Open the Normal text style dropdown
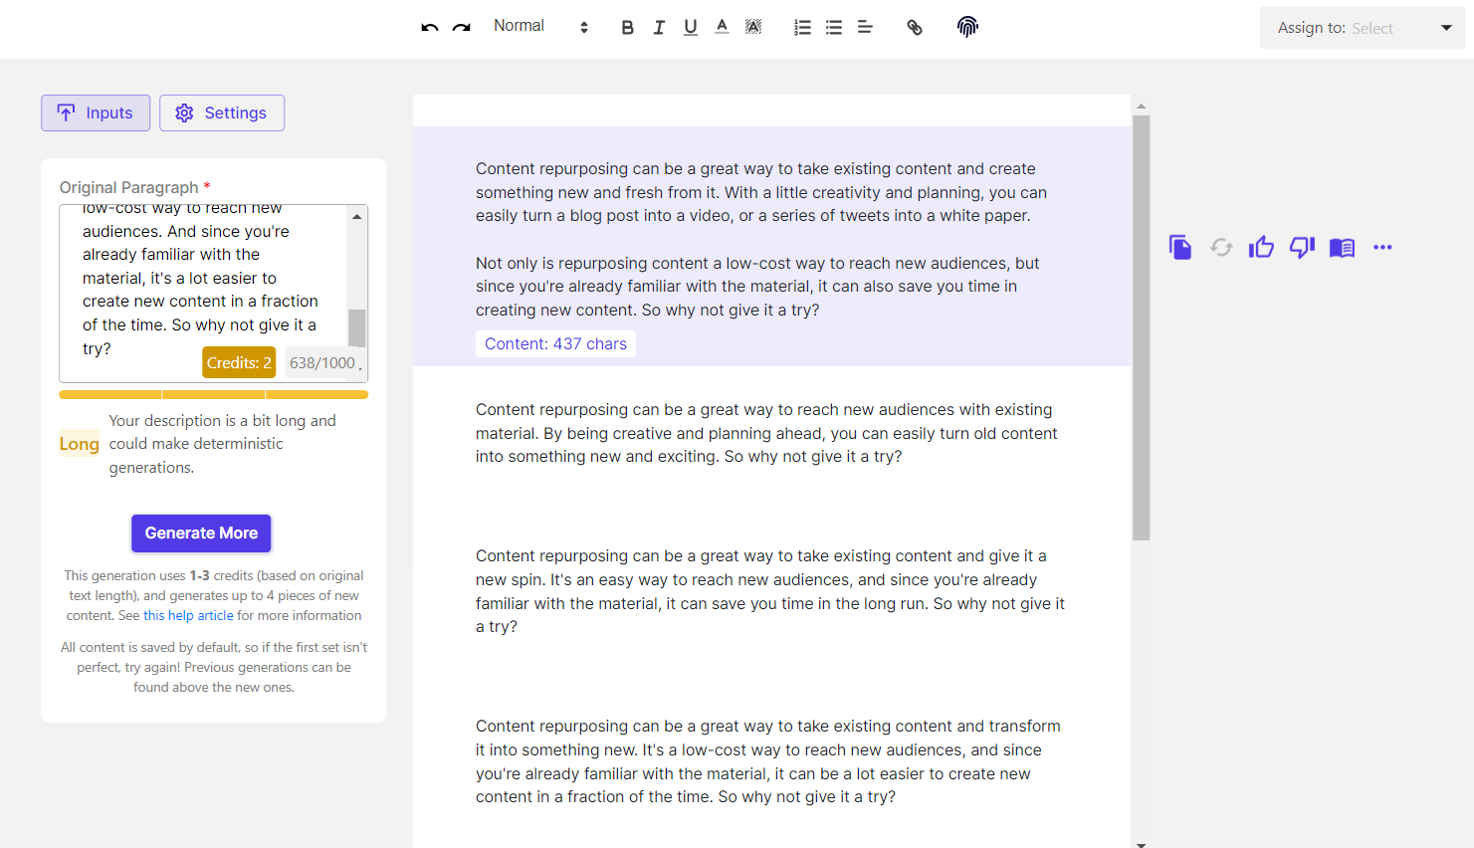The image size is (1474, 848). tap(540, 27)
